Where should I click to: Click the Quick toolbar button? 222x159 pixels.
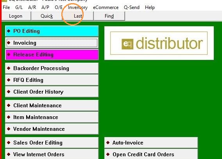coord(47,16)
